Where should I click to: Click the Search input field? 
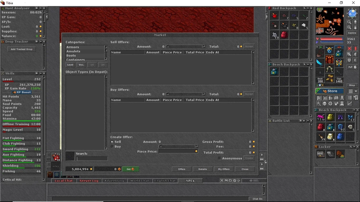pyautogui.click(x=92, y=159)
